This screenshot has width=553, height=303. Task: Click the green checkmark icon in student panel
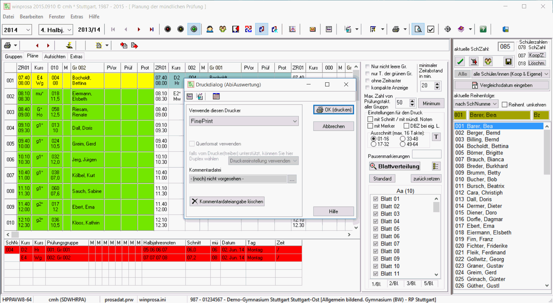pos(460,61)
